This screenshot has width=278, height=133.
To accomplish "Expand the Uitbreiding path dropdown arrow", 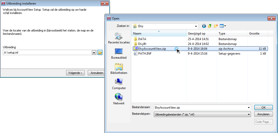I will pos(94,53).
